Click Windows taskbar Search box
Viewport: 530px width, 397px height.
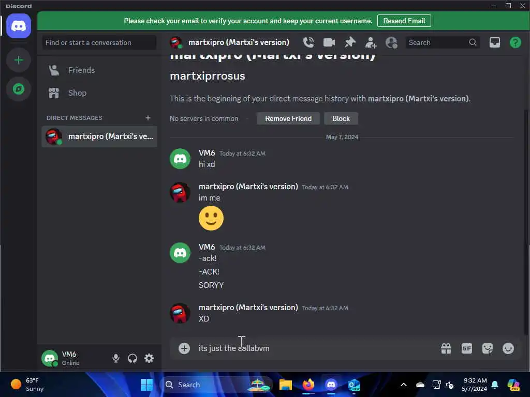point(216,385)
